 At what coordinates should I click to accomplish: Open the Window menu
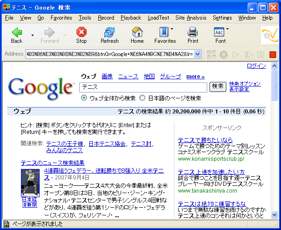point(247,18)
